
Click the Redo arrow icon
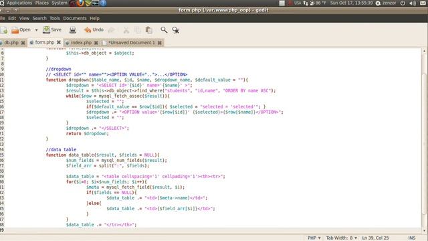point(112,30)
